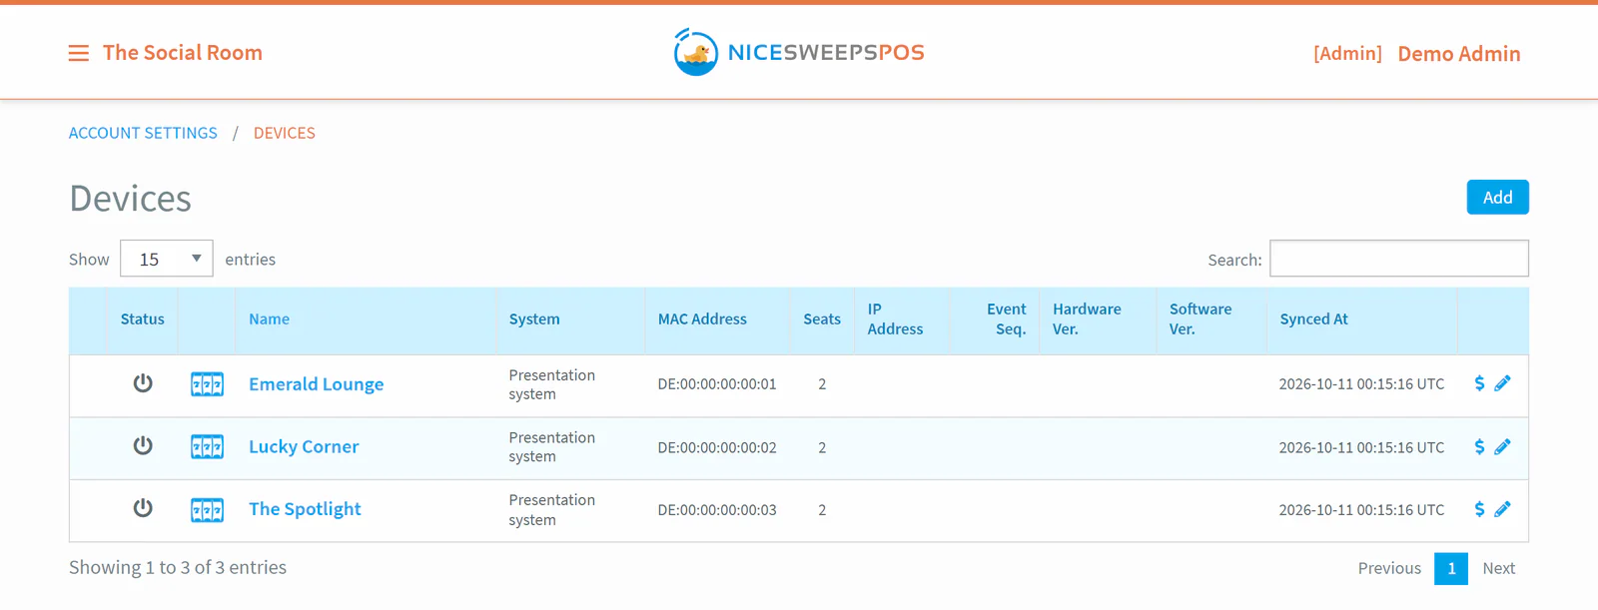Click the slot machine icon for The Spotlight
The image size is (1598, 610).
coord(207,509)
